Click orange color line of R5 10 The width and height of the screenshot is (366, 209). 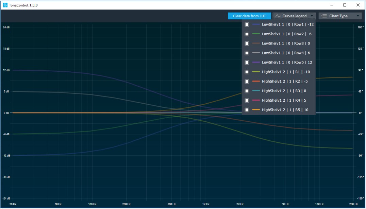click(256, 110)
